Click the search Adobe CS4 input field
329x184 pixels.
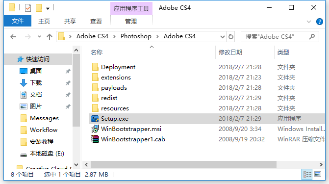point(276,37)
